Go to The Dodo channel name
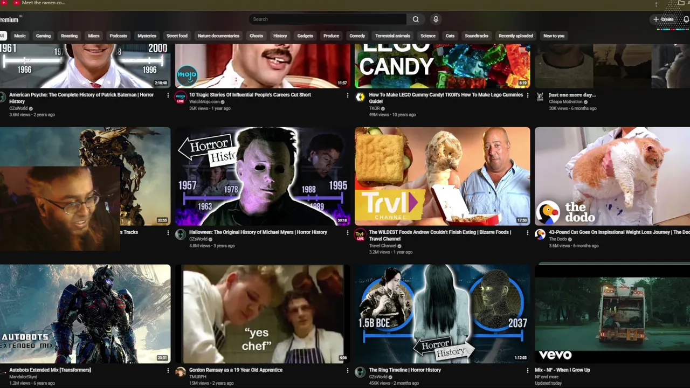690x388 pixels. pos(558,239)
